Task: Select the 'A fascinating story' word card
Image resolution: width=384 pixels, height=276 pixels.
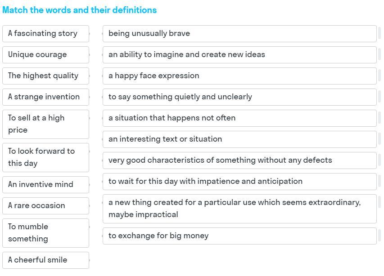Action: [45, 34]
